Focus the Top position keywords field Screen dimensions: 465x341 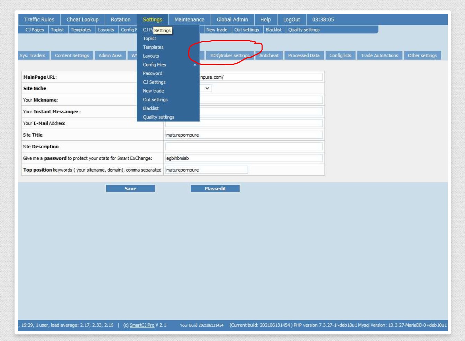207,170
